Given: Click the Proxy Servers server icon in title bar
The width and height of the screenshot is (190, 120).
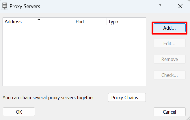Looking at the screenshot, I should tap(5, 6).
